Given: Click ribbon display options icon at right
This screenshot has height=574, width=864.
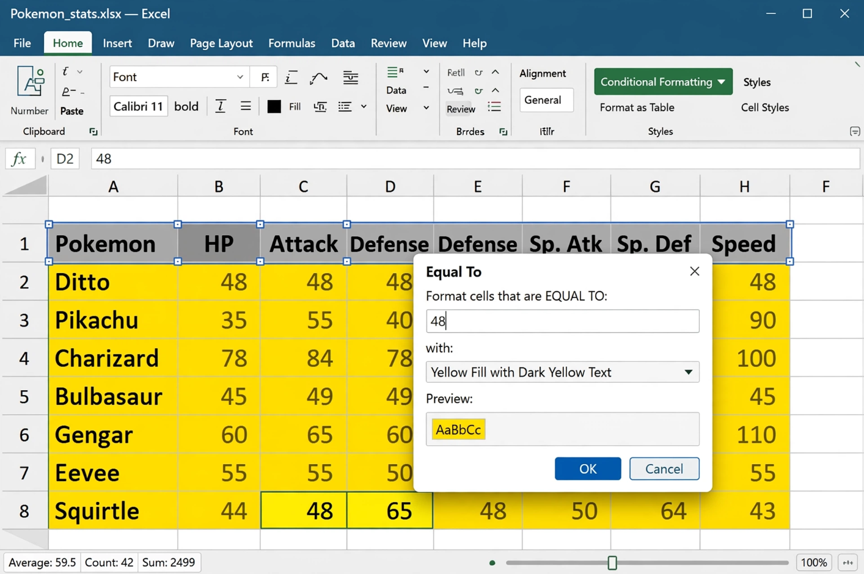Looking at the screenshot, I should (x=855, y=131).
